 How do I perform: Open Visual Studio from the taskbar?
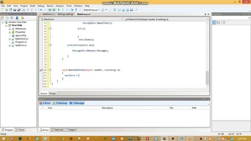pos(12,139)
